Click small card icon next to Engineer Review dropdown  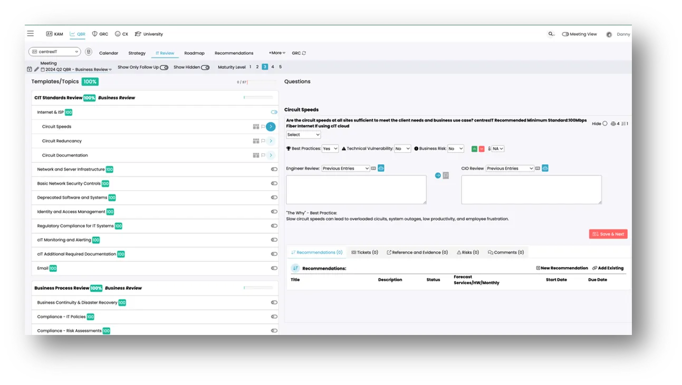[x=373, y=169]
